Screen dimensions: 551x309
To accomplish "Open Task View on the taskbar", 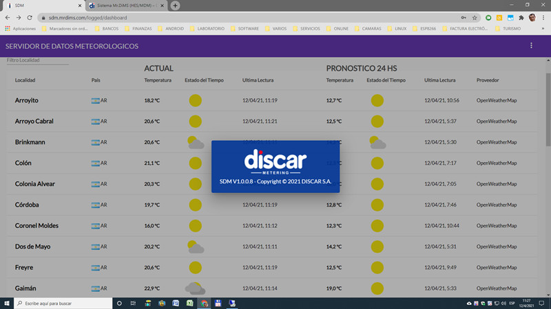I will coord(133,304).
